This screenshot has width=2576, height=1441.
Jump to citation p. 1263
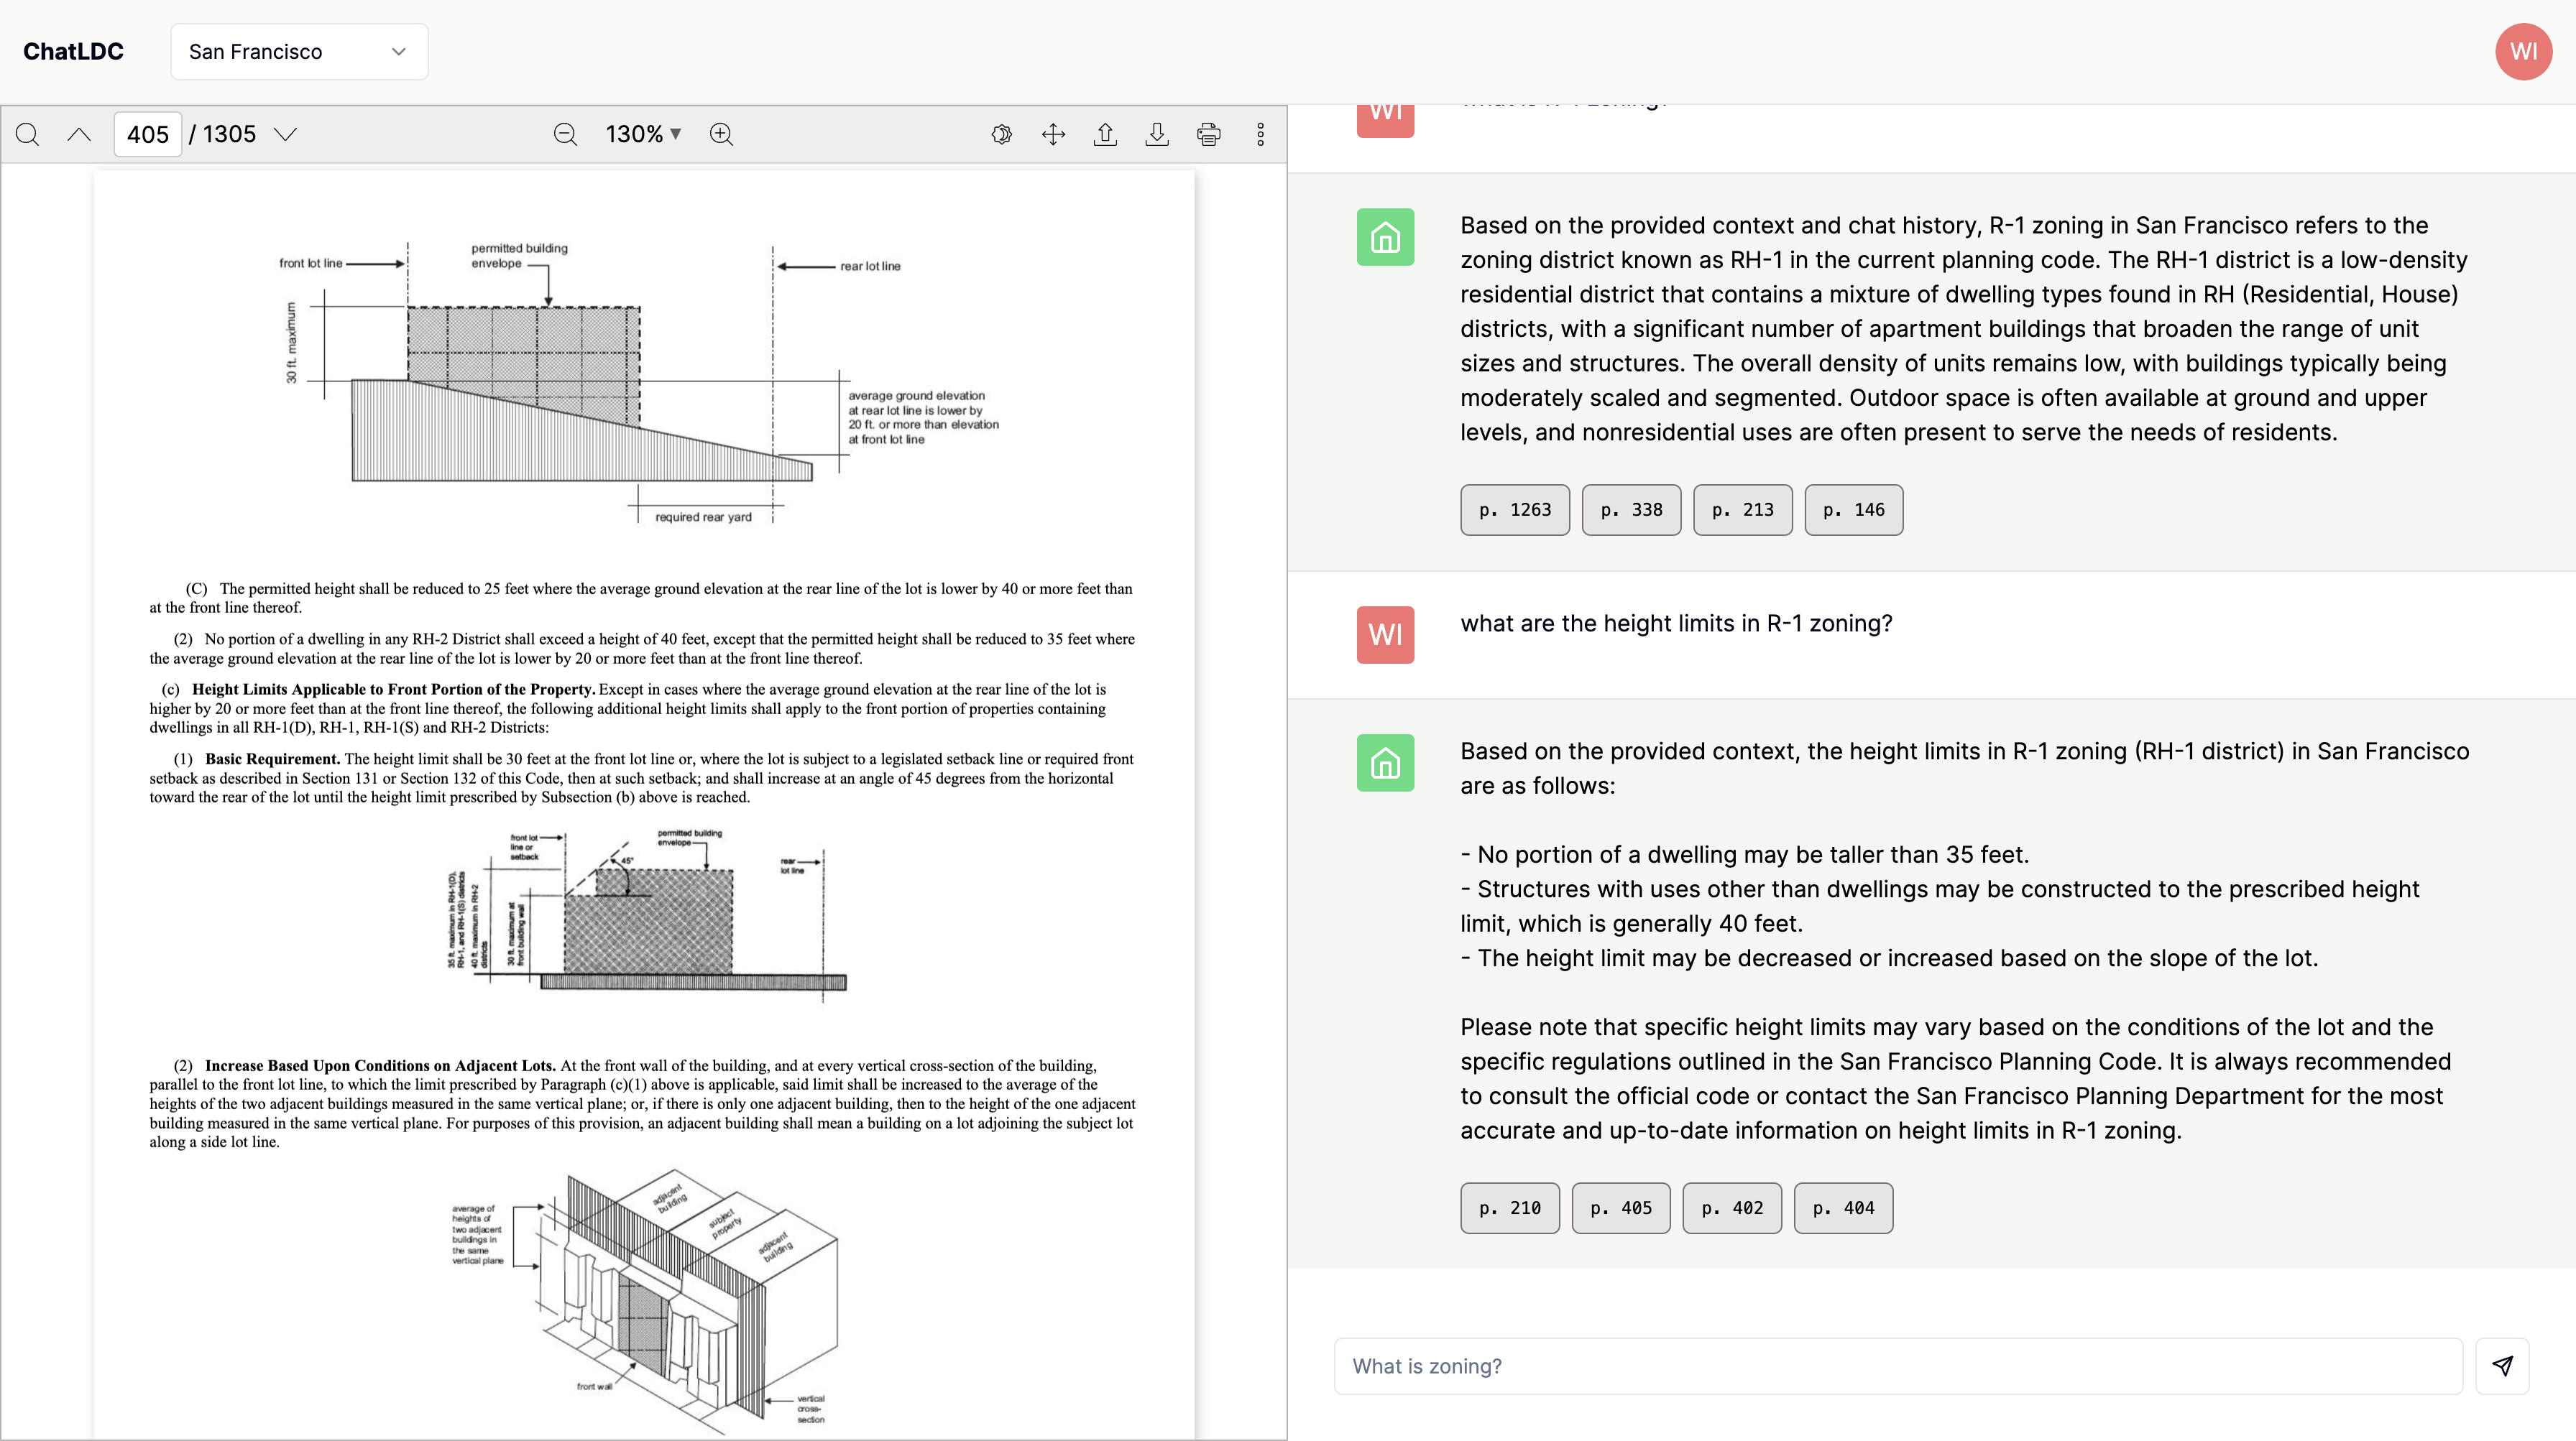tap(1515, 509)
